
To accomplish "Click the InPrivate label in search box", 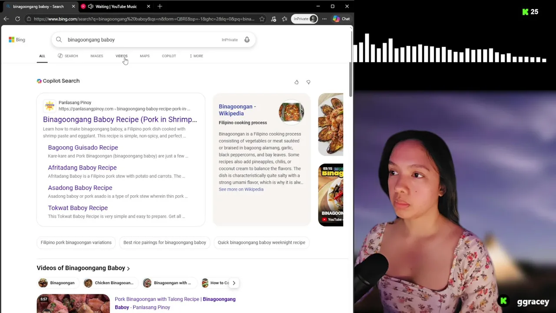I will [x=230, y=40].
